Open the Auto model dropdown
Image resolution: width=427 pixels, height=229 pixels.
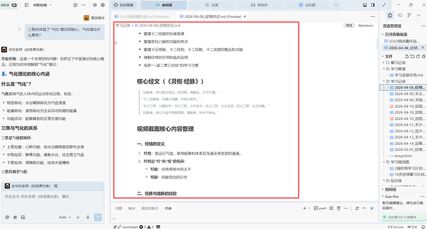click(65, 217)
